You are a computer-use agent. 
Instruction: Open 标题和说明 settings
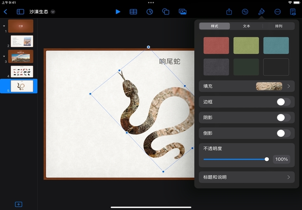pyautogui.click(x=247, y=177)
